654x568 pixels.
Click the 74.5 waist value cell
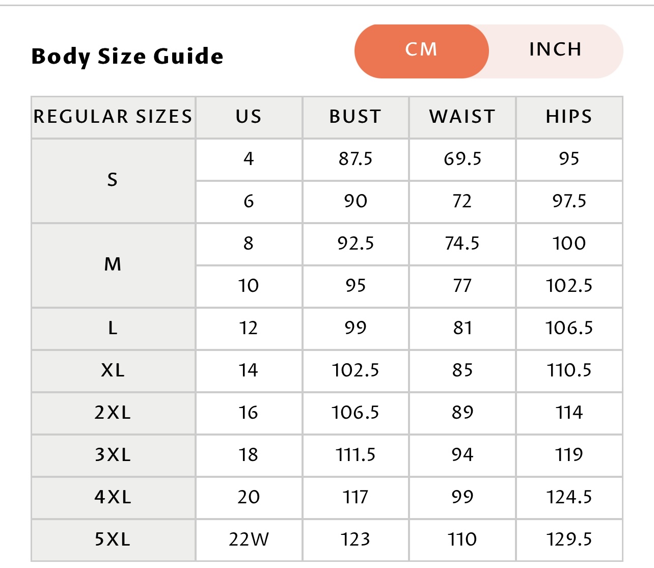[462, 244]
